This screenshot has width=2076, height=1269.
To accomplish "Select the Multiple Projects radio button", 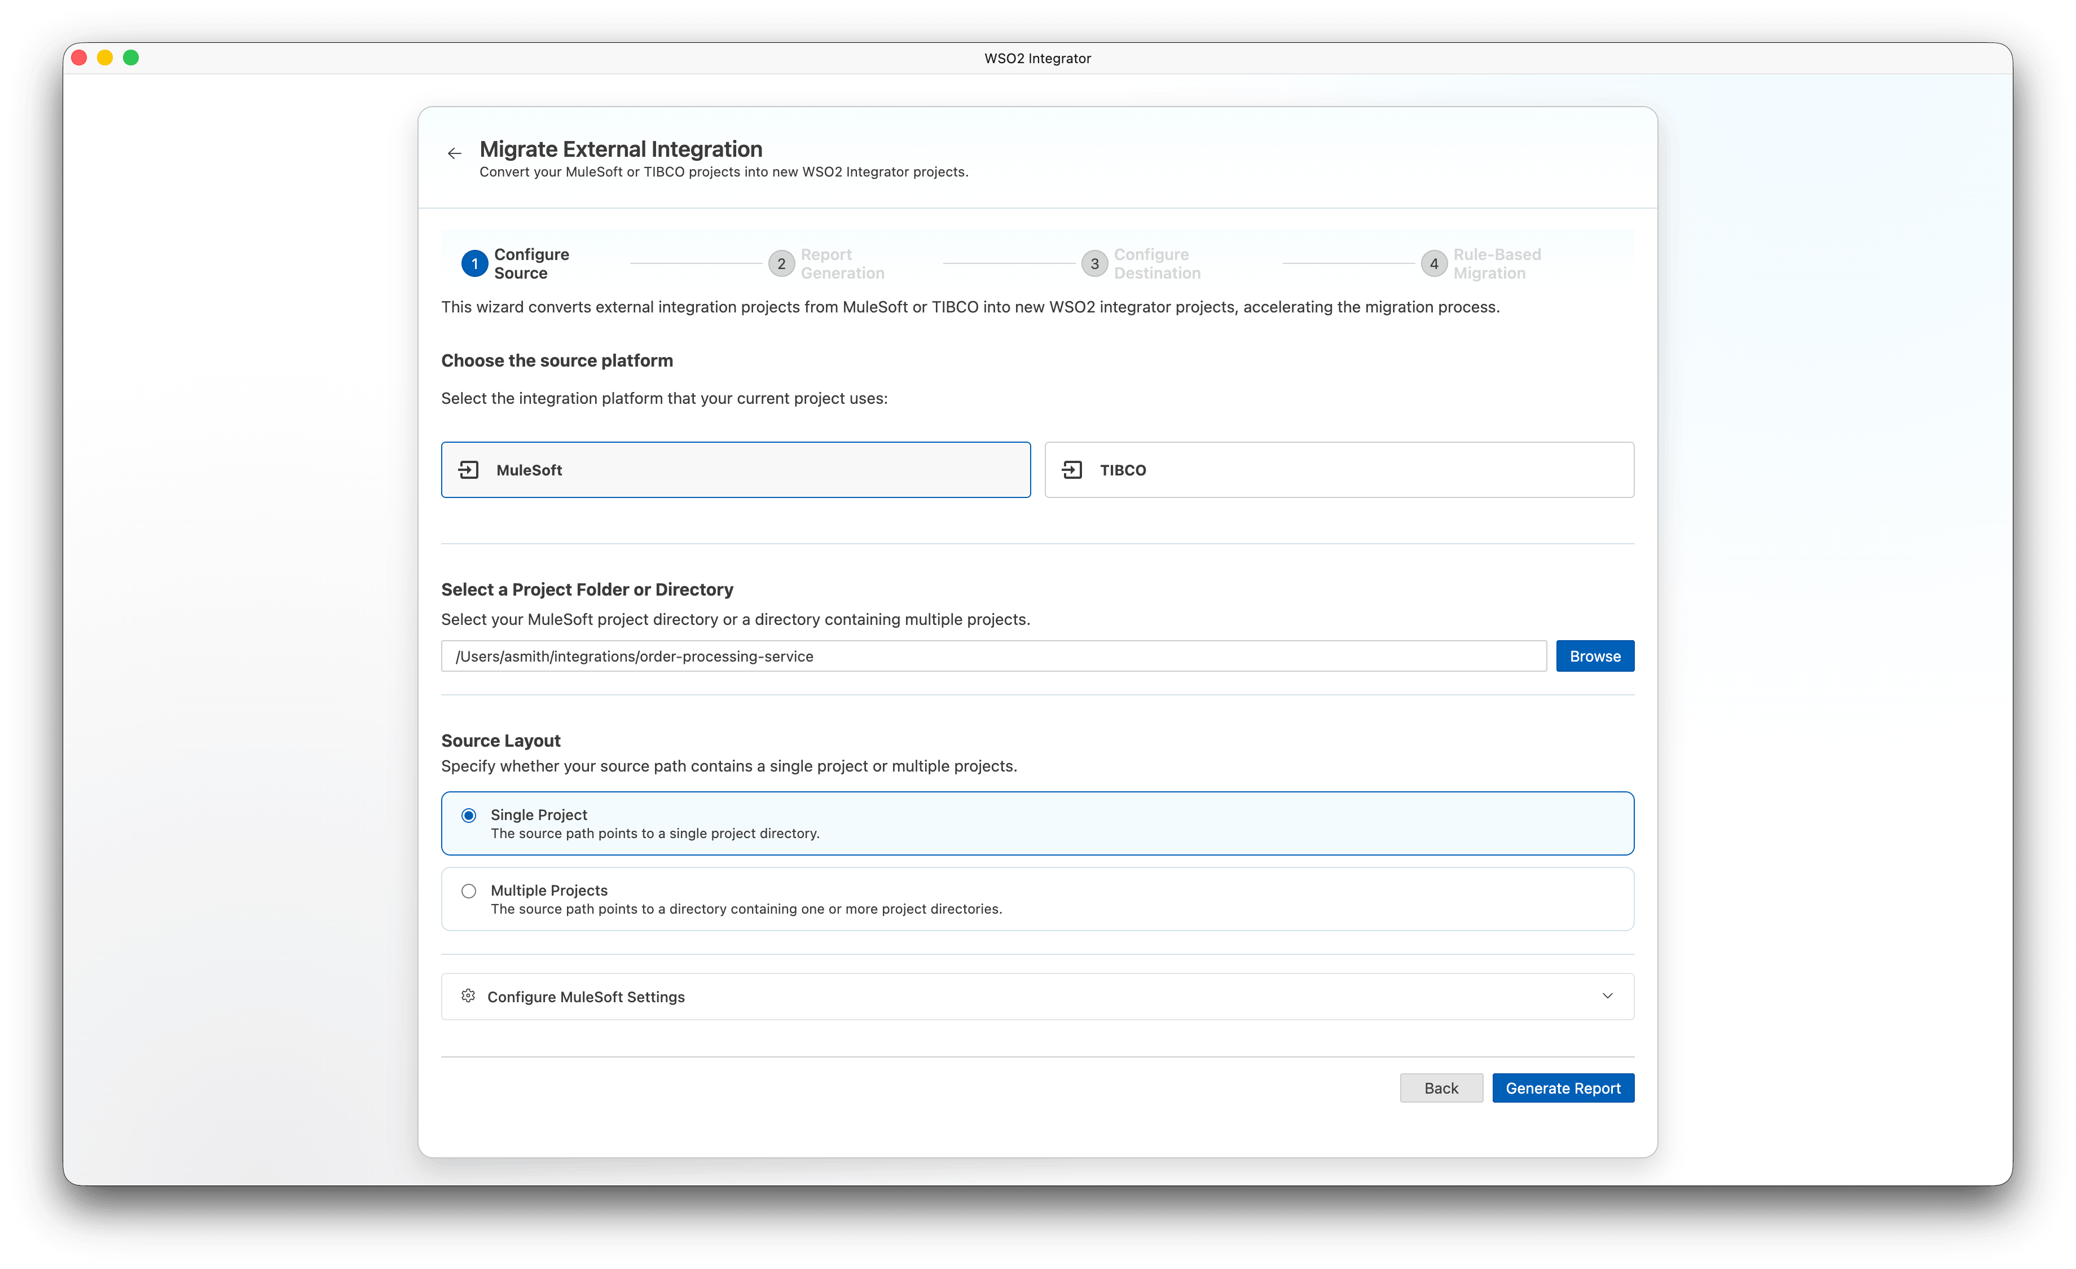I will (468, 891).
